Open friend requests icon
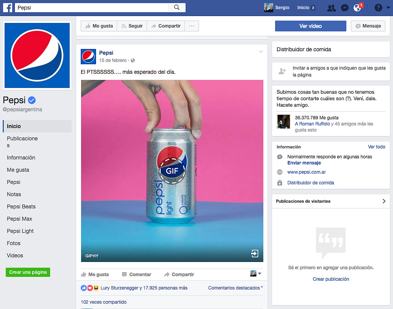This screenshot has width=393, height=309. 332,8
